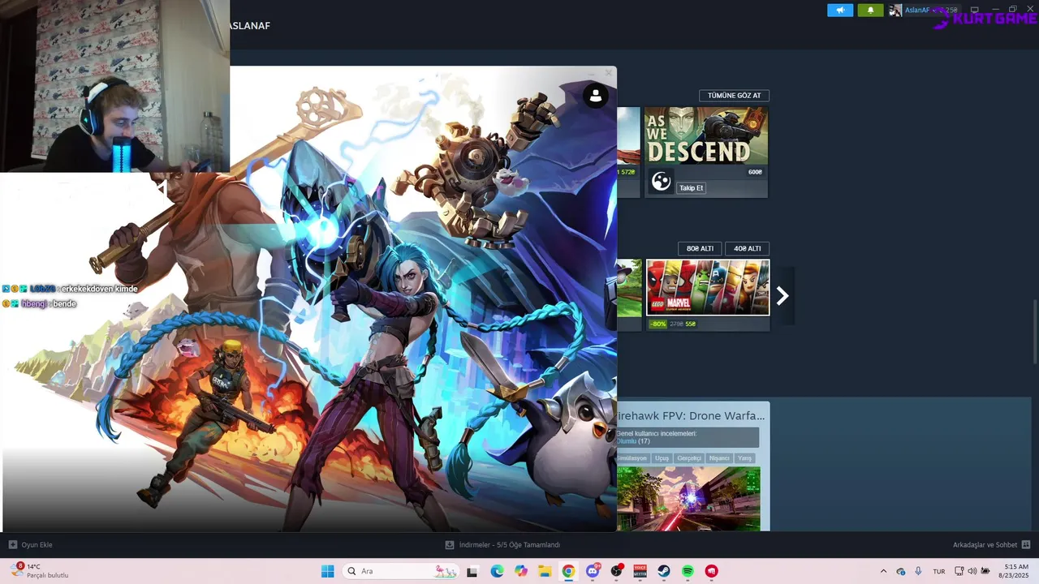Image resolution: width=1039 pixels, height=584 pixels.
Task: Open OBS Studio from the taskbar
Action: (x=616, y=571)
